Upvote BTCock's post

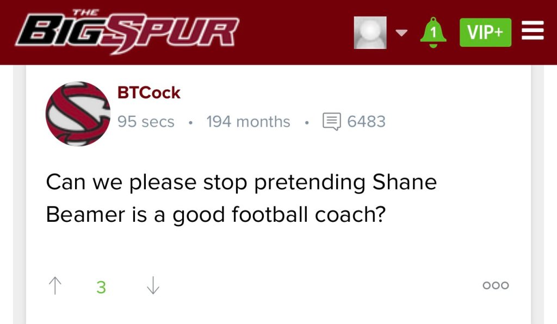pos(55,285)
